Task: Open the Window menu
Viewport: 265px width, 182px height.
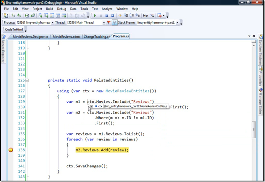Action: (122, 9)
